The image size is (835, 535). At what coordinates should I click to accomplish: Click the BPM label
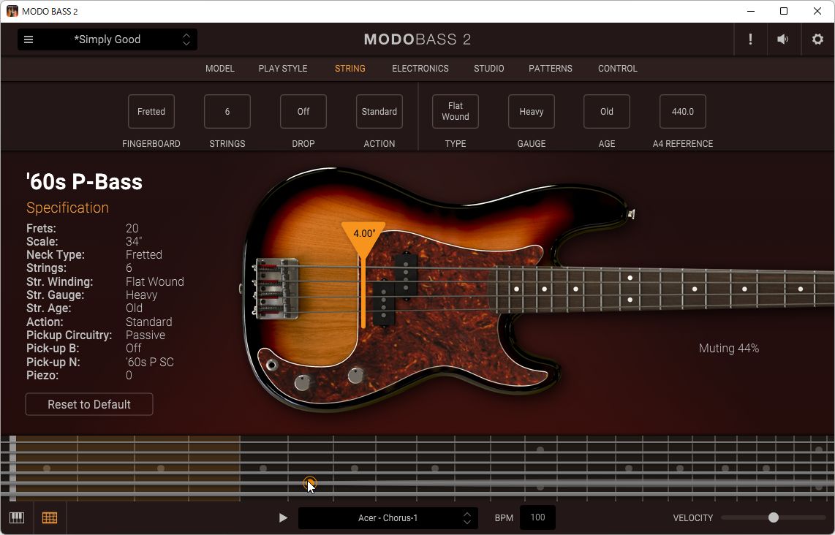pyautogui.click(x=504, y=518)
